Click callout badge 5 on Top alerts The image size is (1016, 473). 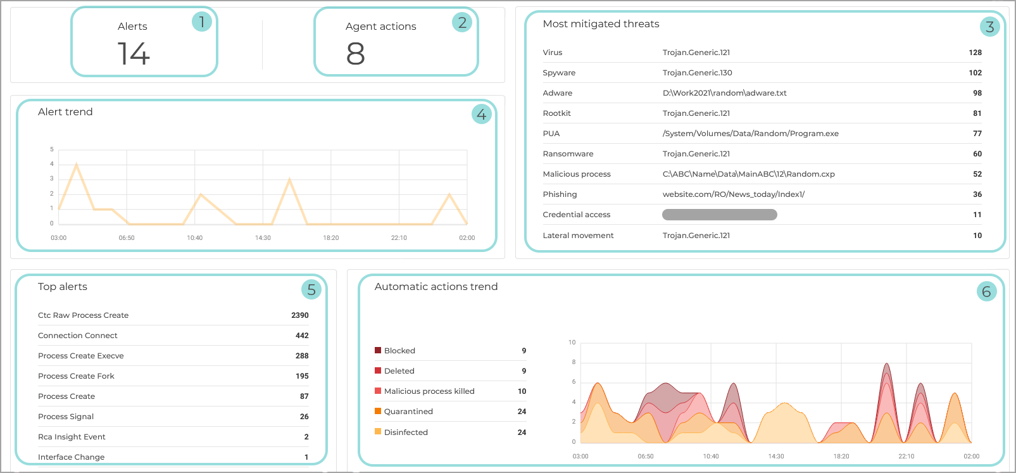(311, 289)
